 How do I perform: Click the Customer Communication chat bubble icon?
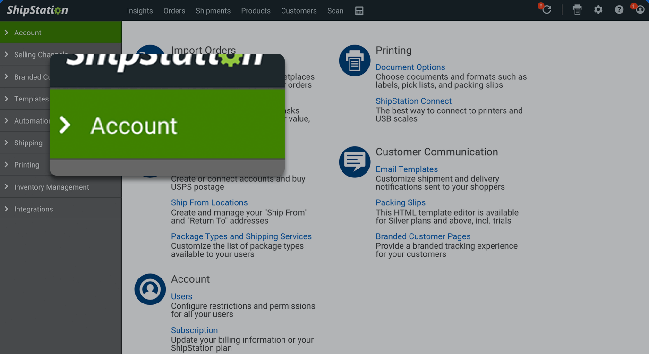tap(354, 162)
